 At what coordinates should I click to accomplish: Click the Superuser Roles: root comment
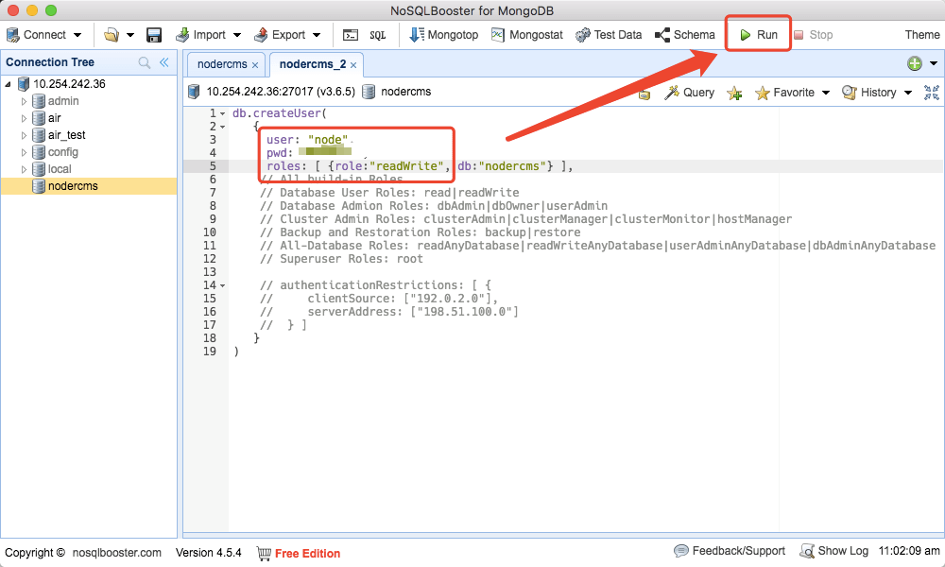tap(341, 259)
